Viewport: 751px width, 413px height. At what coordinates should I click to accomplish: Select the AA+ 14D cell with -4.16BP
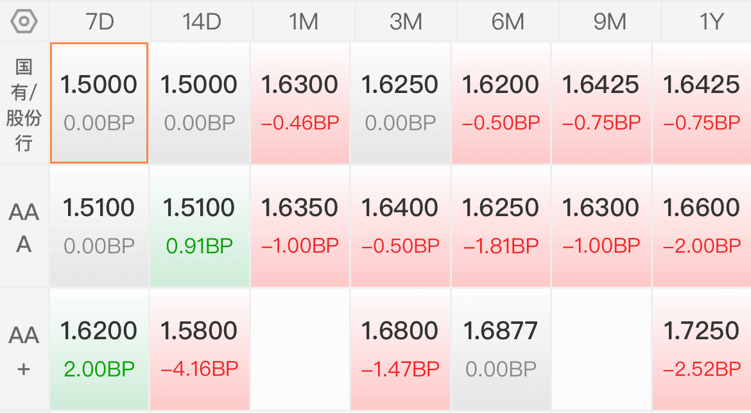(200, 350)
